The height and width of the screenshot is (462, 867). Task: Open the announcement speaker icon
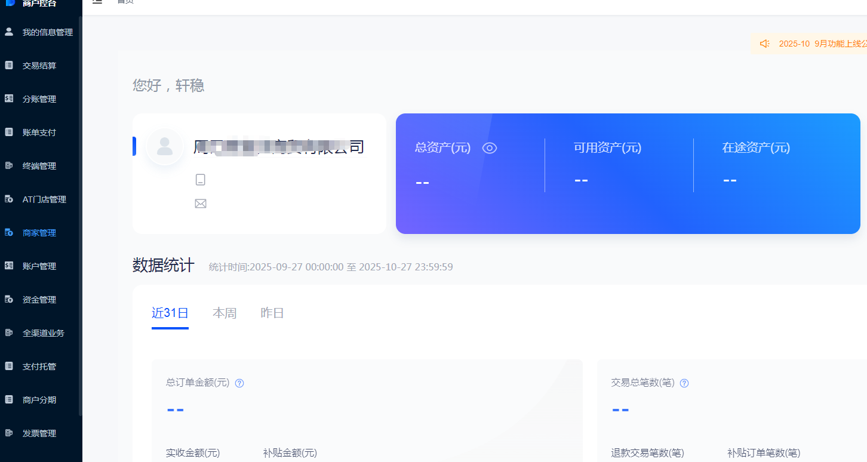[764, 43]
